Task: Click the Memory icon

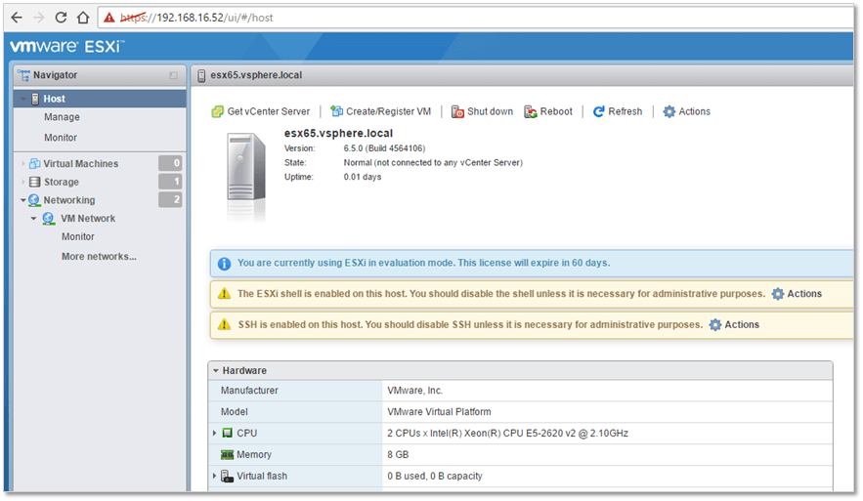Action: click(227, 455)
